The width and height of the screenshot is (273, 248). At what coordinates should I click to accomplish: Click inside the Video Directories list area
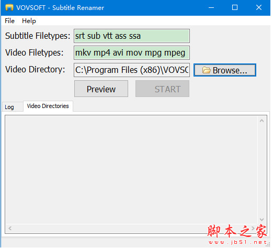coord(132,169)
